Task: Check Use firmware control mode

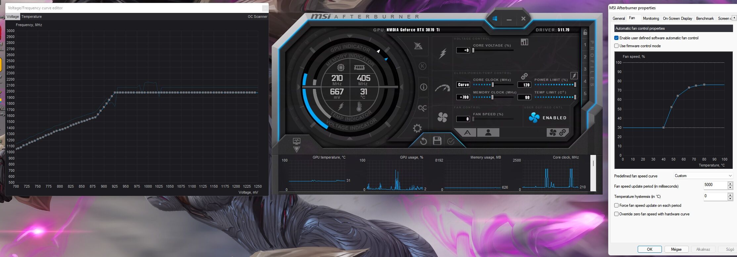Action: (616, 46)
